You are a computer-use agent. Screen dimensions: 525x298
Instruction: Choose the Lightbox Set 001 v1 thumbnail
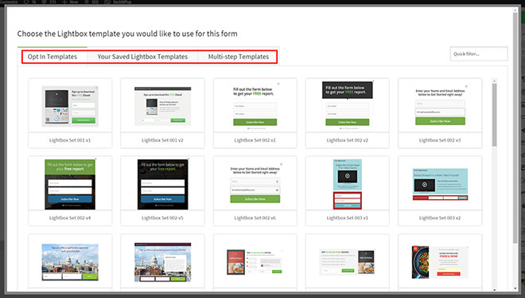pos(70,106)
